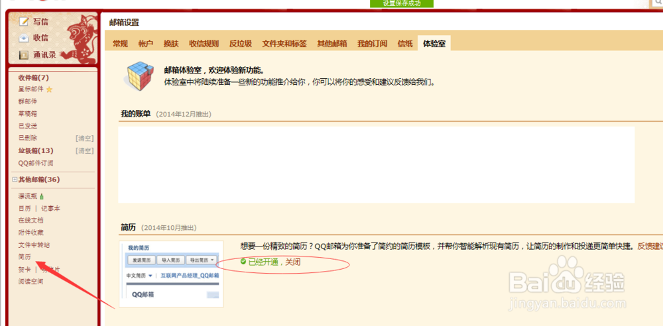Viewport: 663px width, 326px height.
Task: Click the 反馈建议 link
Action: click(x=650, y=246)
